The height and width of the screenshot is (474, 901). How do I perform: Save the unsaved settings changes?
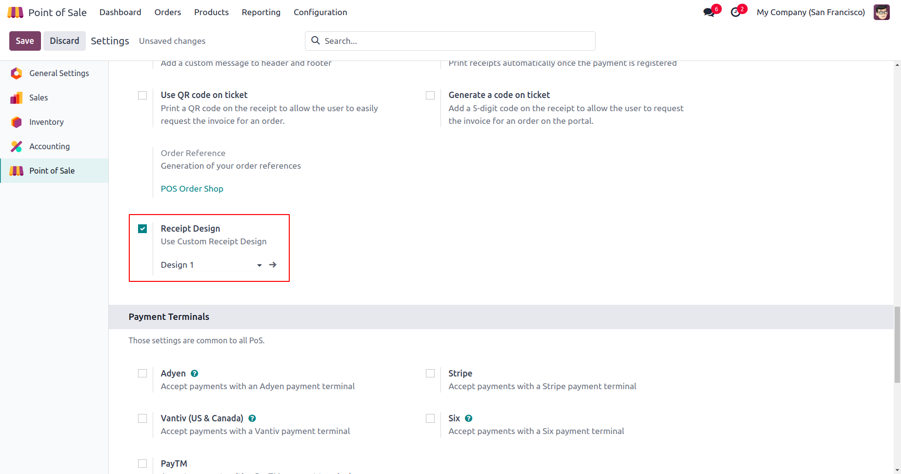tap(25, 41)
